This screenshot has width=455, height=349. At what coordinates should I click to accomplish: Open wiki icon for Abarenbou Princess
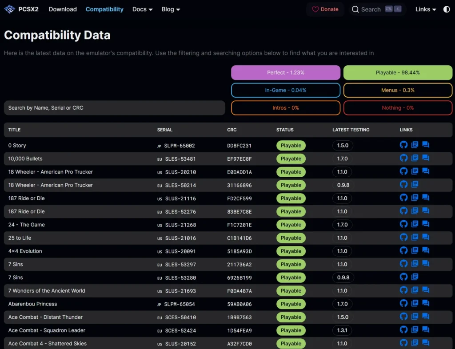pos(415,303)
